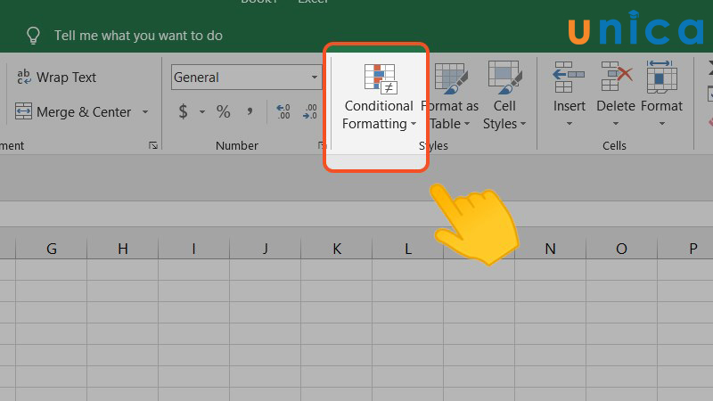Apply Percent Style to cells
This screenshot has height=401, width=713.
[x=223, y=112]
